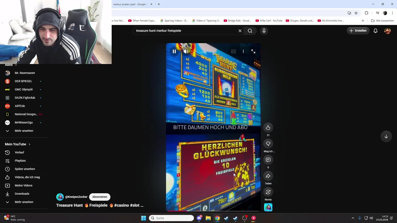Open File Explorer from taskbar
The height and width of the screenshot is (223, 397).
[x=208, y=218]
